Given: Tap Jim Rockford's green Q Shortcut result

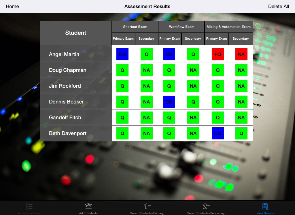Looking at the screenshot, I should pos(122,86).
